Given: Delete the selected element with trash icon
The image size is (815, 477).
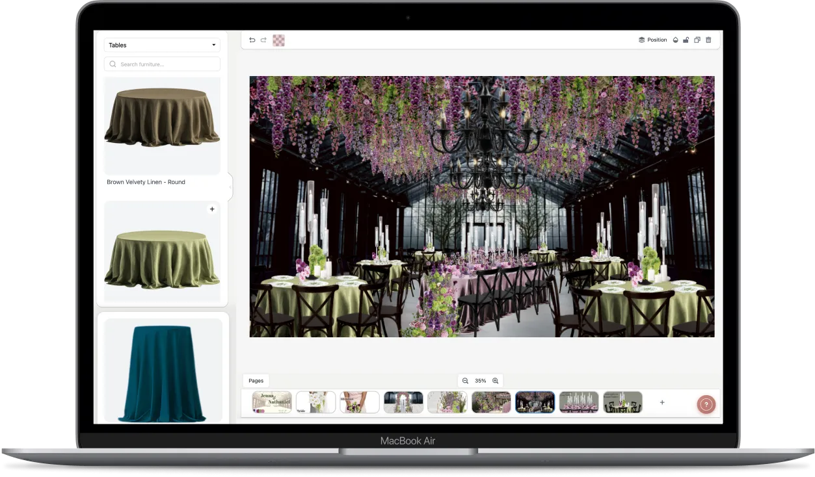Looking at the screenshot, I should coord(708,40).
